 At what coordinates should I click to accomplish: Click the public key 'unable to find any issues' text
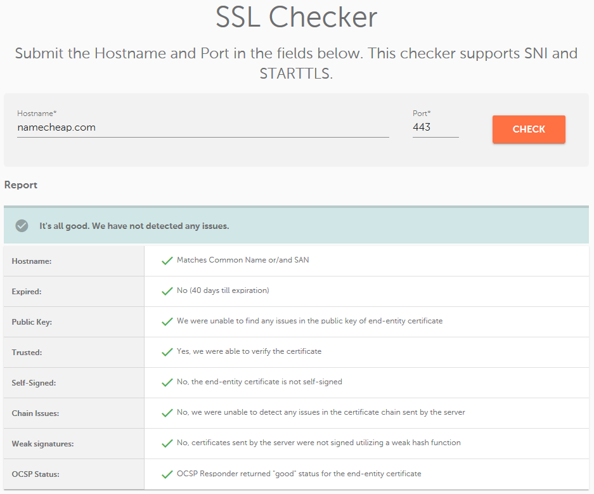(309, 321)
